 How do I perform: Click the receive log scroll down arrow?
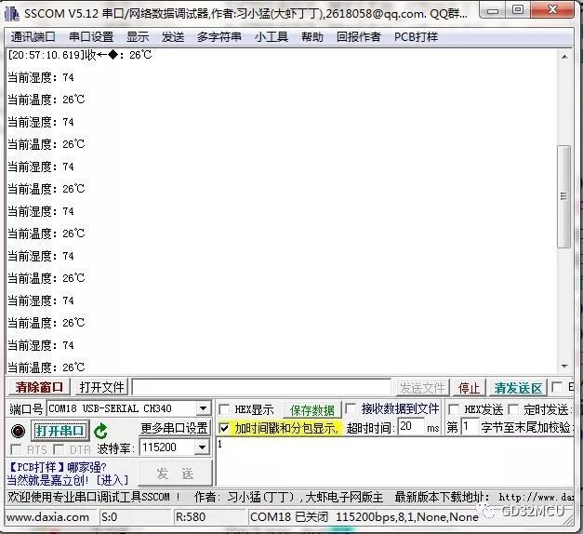pos(564,367)
